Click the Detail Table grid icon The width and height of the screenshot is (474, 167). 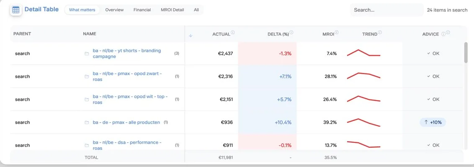16,10
